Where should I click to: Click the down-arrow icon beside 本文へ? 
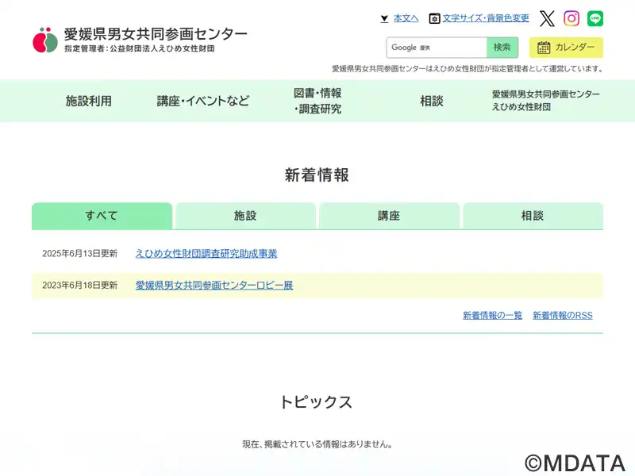[384, 18]
